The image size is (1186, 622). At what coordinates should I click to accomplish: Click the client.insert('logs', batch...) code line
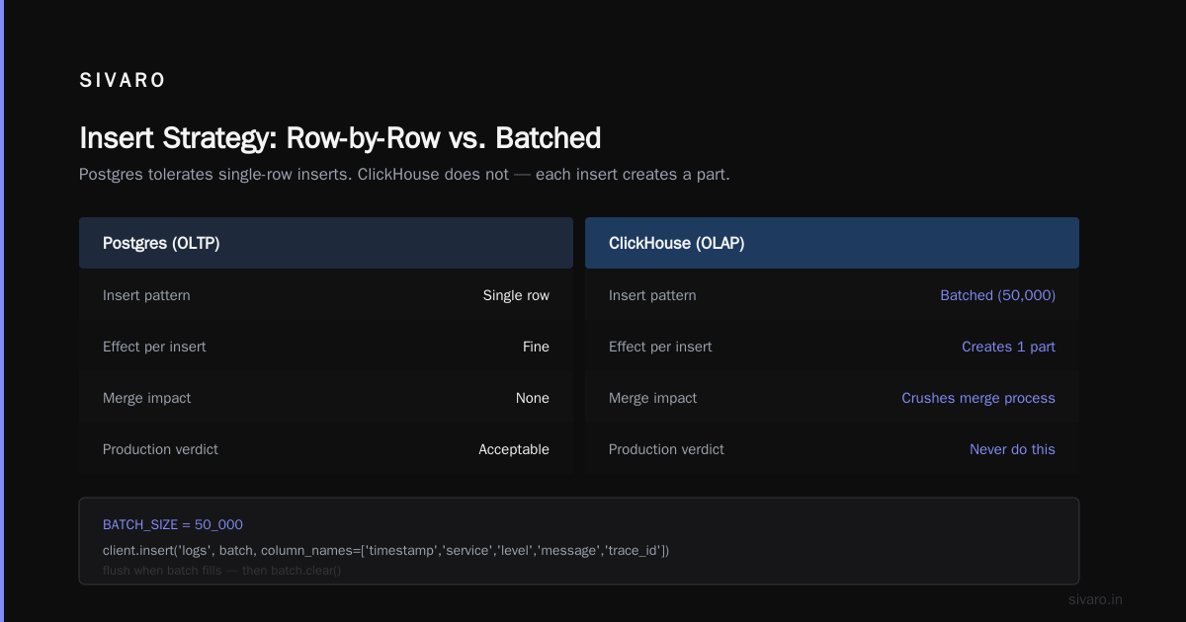pyautogui.click(x=386, y=550)
